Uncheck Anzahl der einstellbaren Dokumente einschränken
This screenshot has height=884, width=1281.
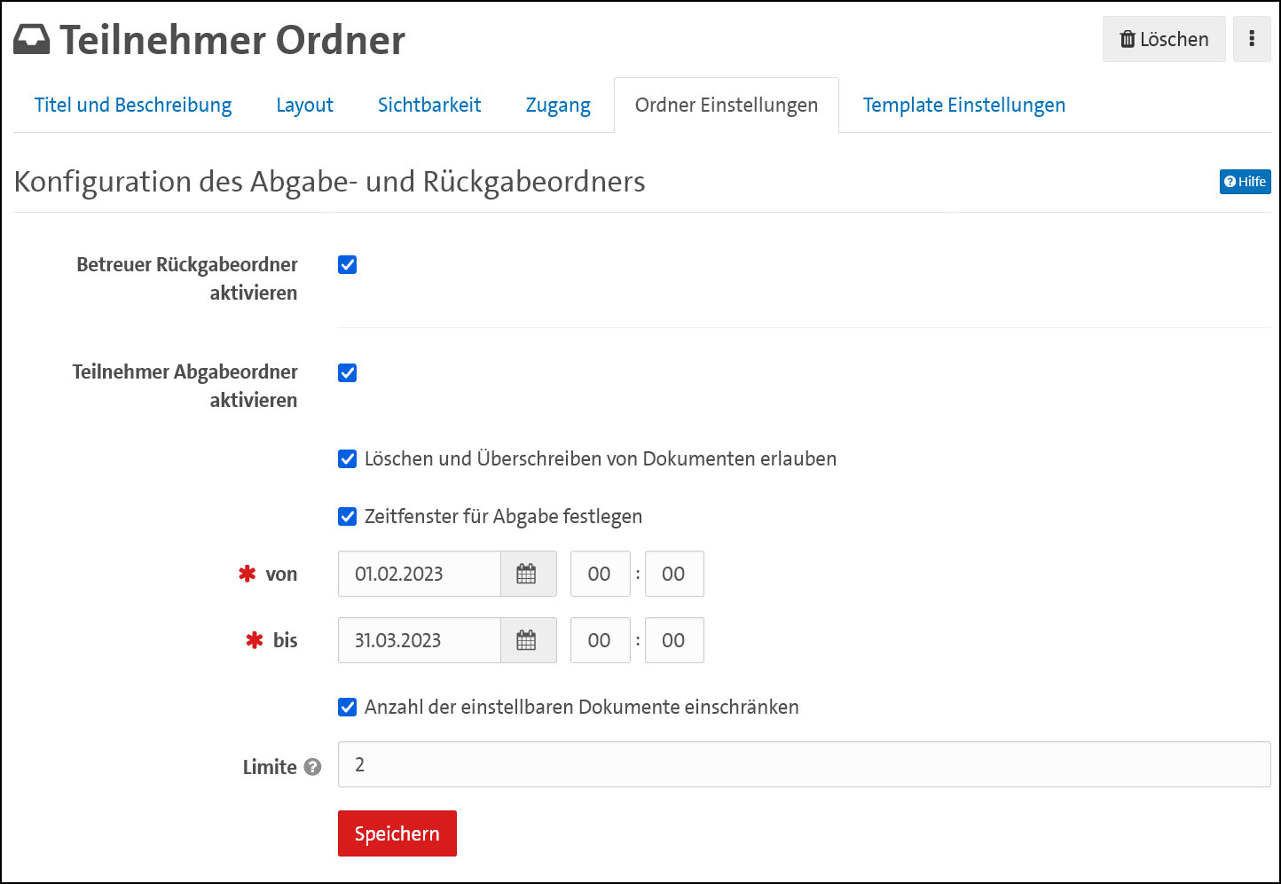pyautogui.click(x=348, y=708)
